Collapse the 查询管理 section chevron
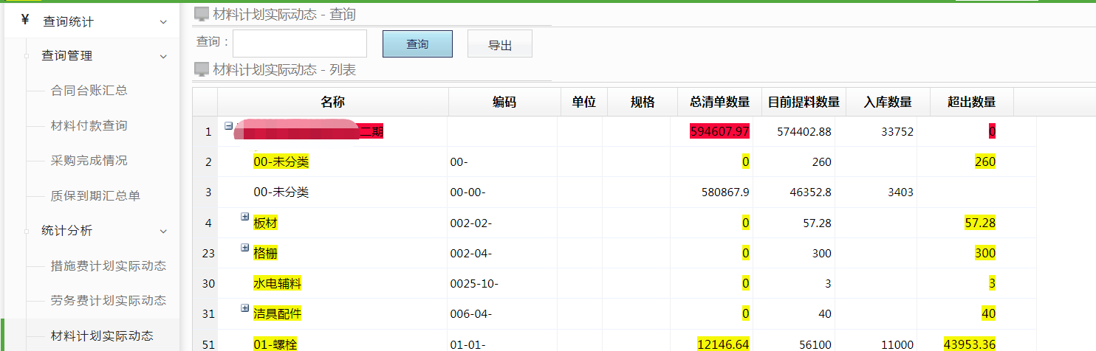1096x351 pixels. coord(163,56)
